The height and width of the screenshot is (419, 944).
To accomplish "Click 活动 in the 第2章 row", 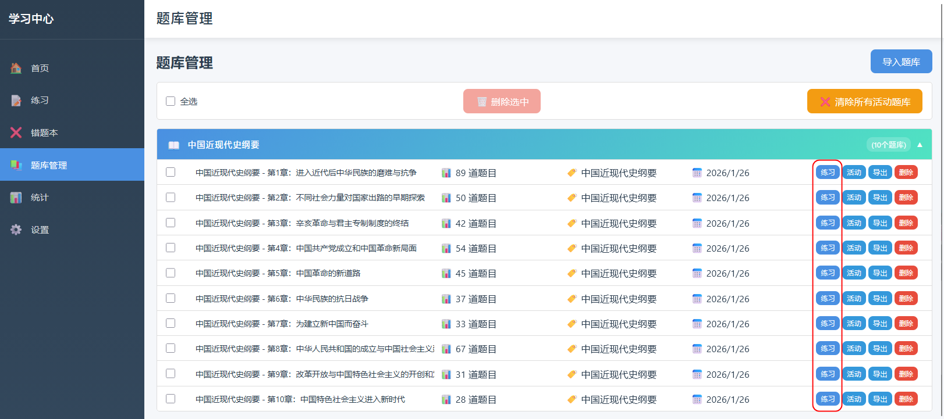I will point(854,198).
